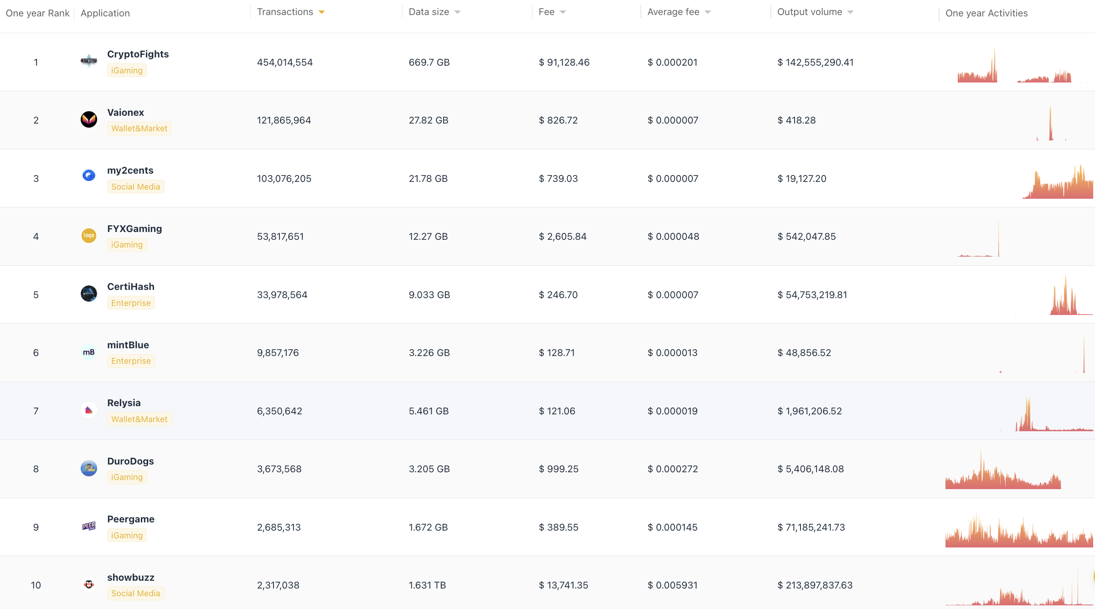View DuroDogs one year activity chart
The height and width of the screenshot is (609, 1095).
point(1003,470)
